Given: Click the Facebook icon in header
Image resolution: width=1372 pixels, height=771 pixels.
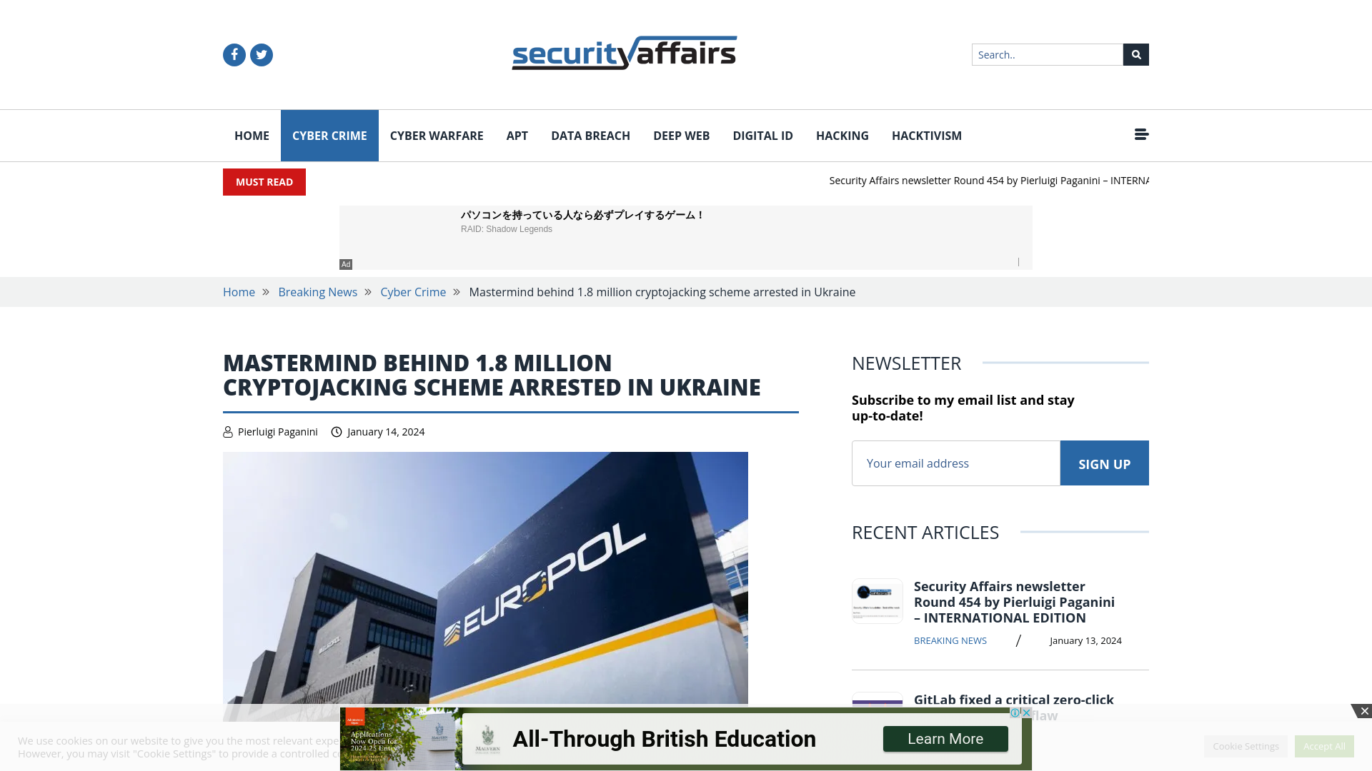Looking at the screenshot, I should point(234,54).
